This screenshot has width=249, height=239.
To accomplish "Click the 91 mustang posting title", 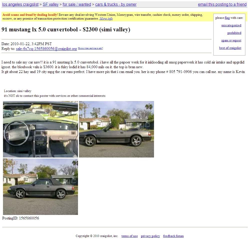I will [x=66, y=30].
